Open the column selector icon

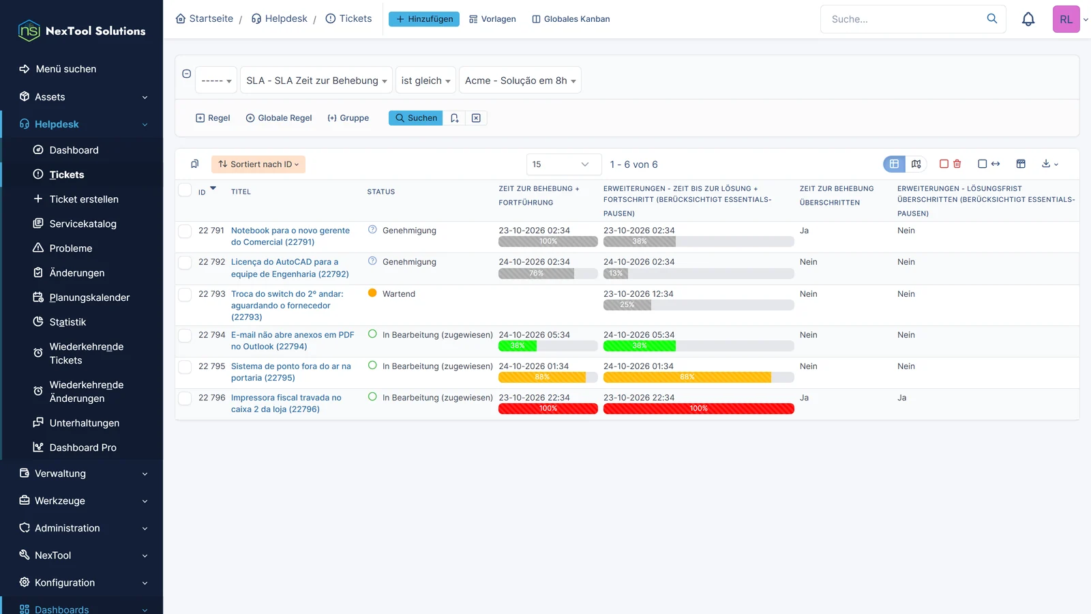pyautogui.click(x=1021, y=164)
